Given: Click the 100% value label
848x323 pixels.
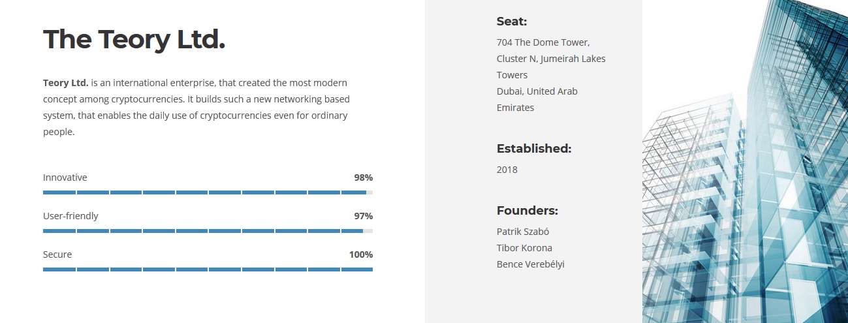Looking at the screenshot, I should tap(361, 254).
